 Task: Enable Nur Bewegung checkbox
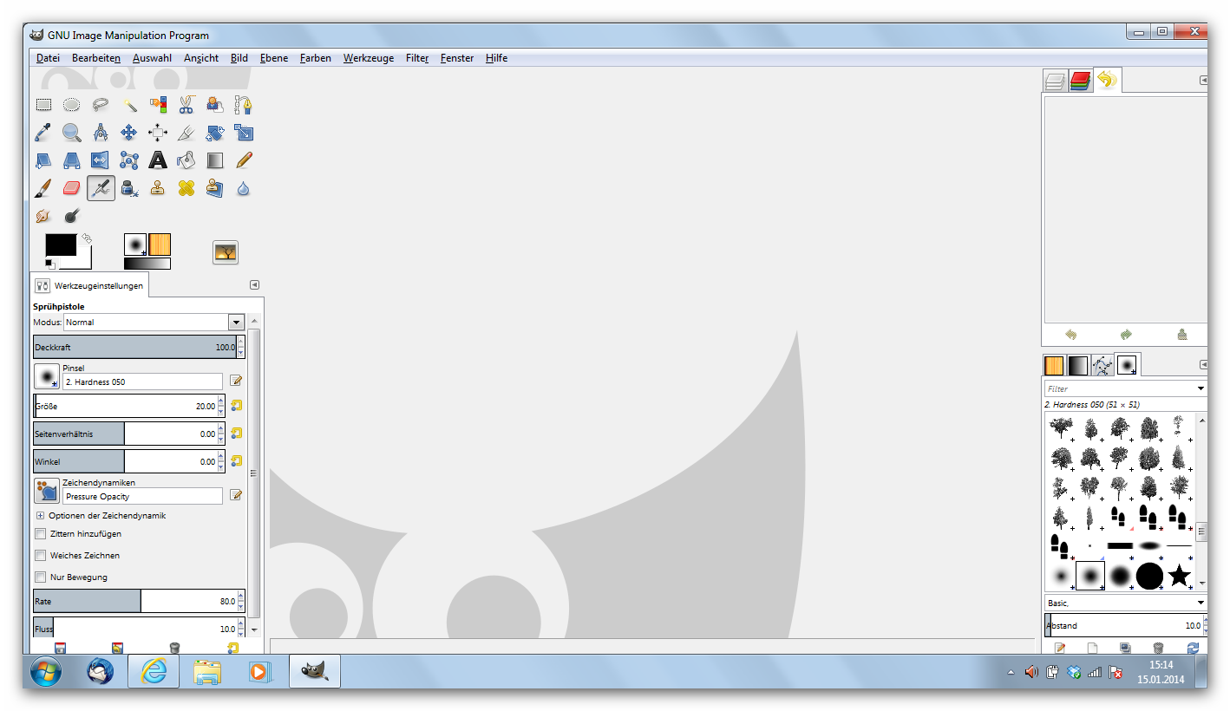point(40,577)
